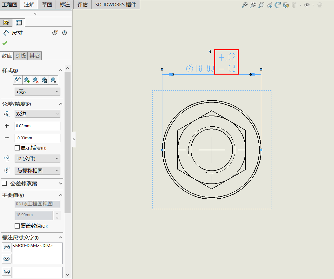This screenshot has width=334, height=279.
Task: Click the grayed Display Style cube icon
Action: point(294,5)
